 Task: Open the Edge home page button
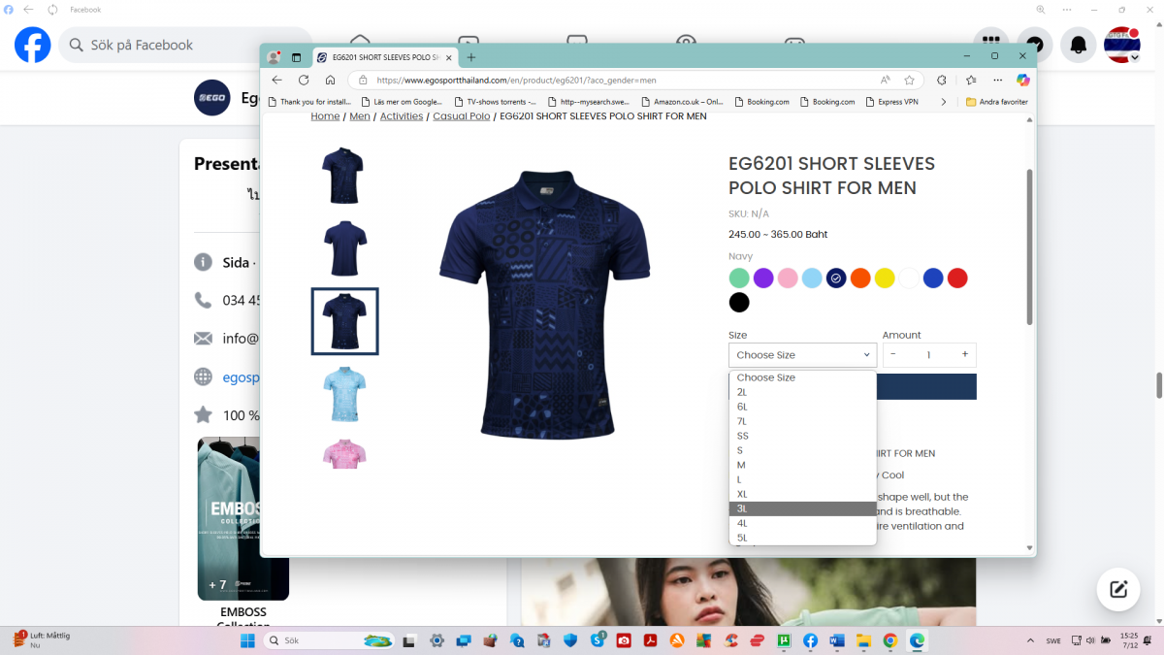point(330,81)
